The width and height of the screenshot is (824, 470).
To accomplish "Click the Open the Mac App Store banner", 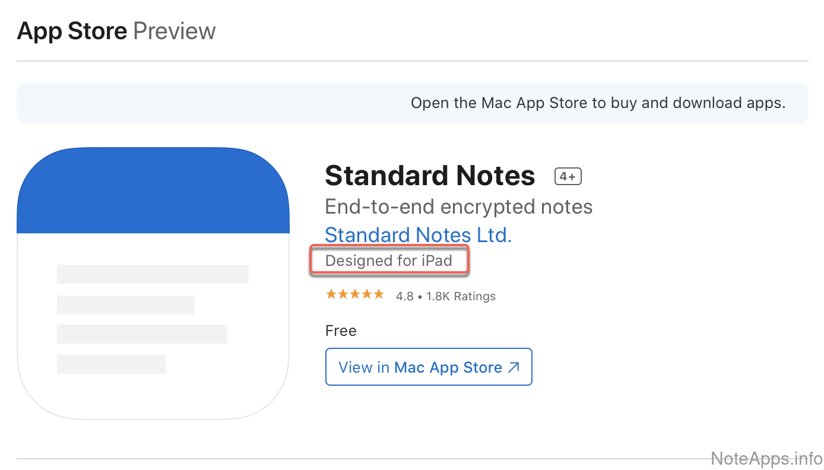I will 412,103.
